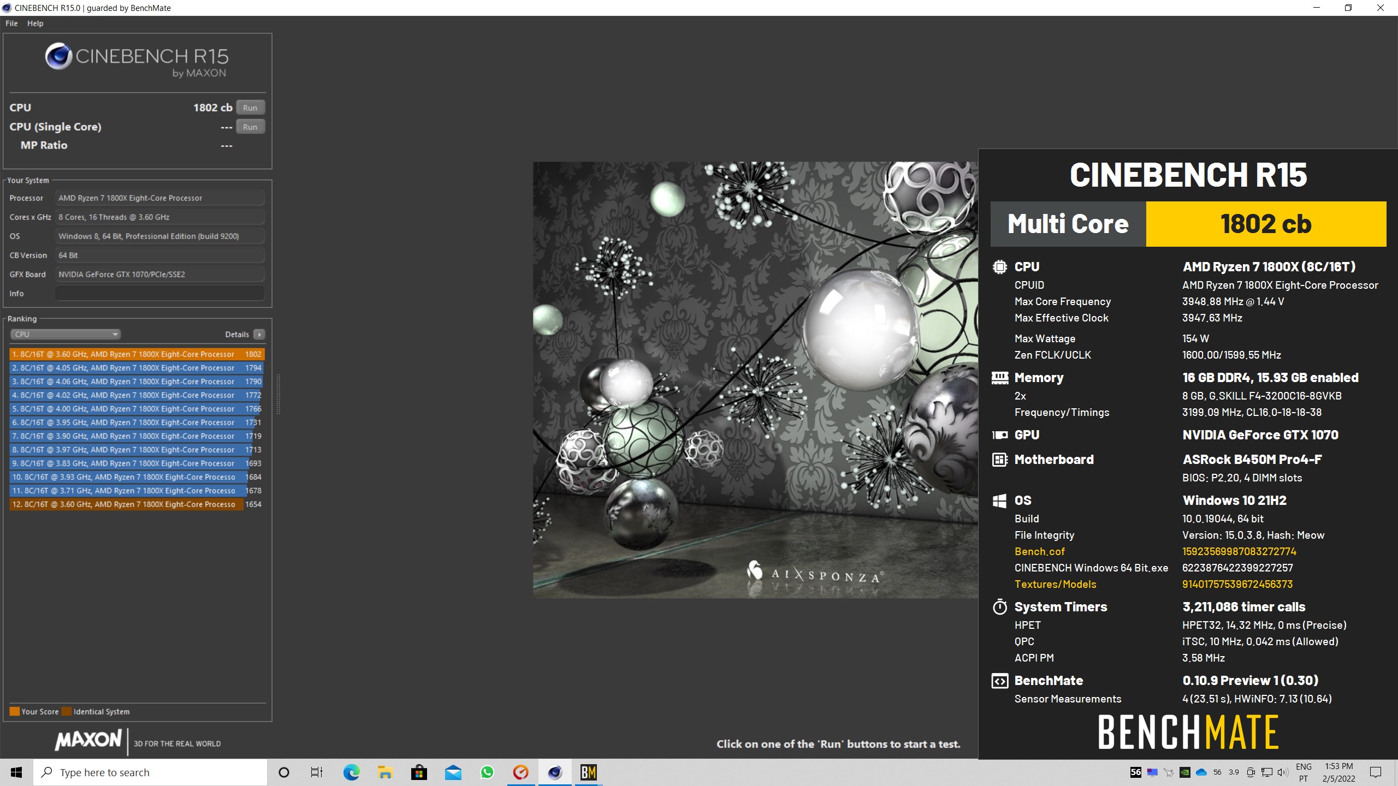
Task: Select the GFX Board field value
Action: (x=159, y=274)
